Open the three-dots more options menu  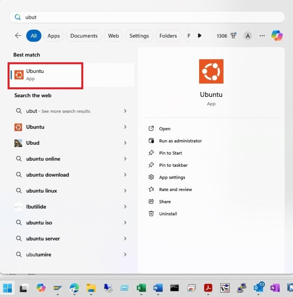262,36
